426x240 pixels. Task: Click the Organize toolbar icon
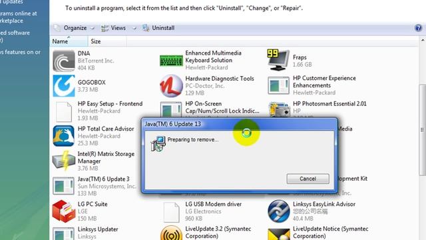(57, 28)
